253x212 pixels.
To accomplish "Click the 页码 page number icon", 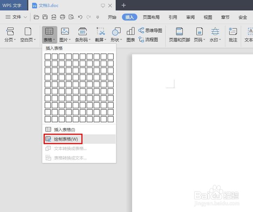I will pos(200,31).
